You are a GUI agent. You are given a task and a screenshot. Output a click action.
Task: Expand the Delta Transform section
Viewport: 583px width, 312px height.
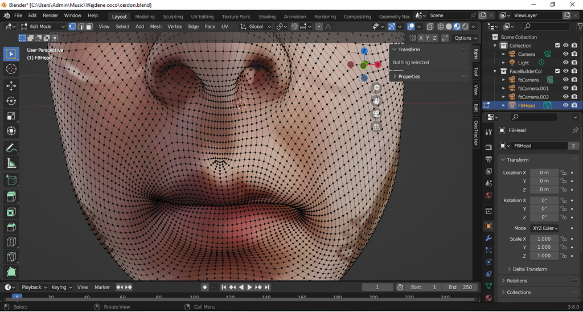[529, 269]
